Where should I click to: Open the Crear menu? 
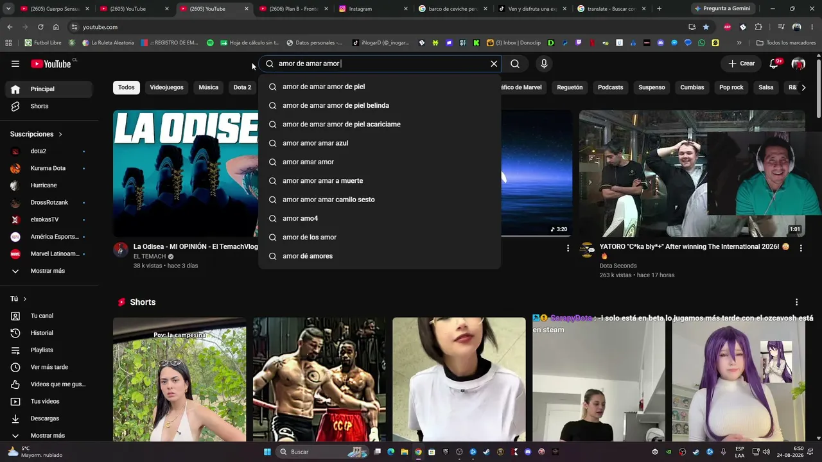click(742, 64)
